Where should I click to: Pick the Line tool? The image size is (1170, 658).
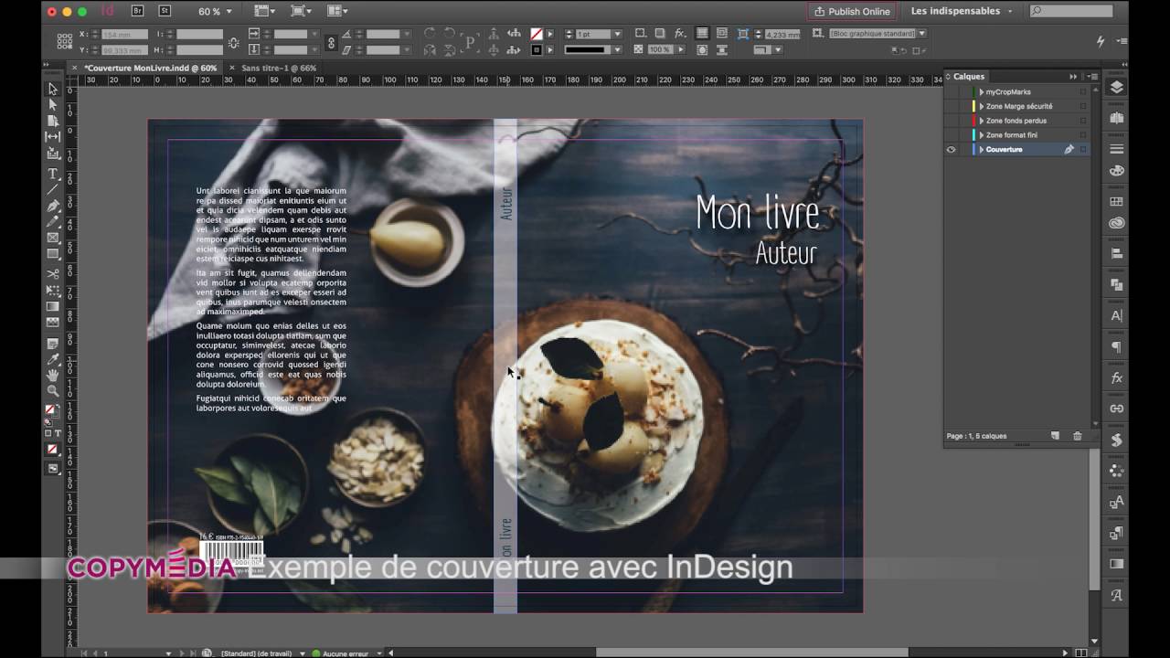click(x=53, y=189)
